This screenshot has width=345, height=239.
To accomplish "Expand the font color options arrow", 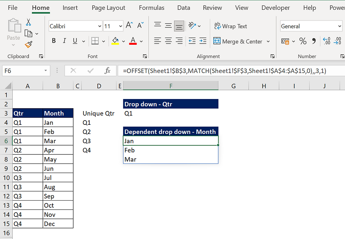I will point(141,41).
